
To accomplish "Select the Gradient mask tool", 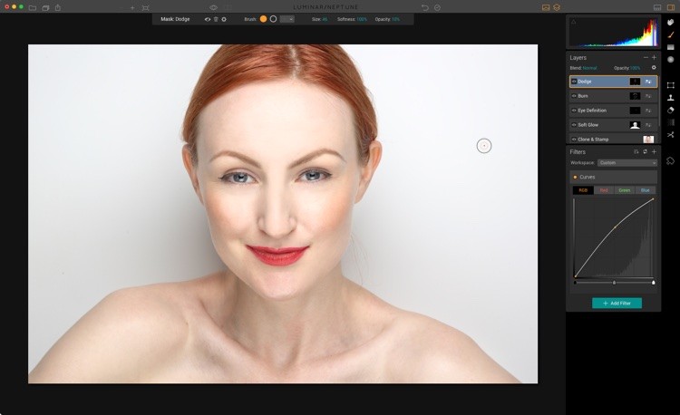I will (670, 47).
